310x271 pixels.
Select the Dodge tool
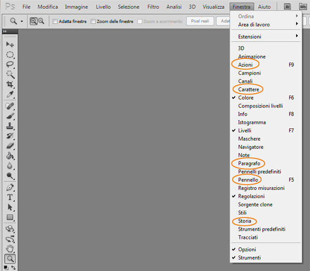[x=10, y=176]
